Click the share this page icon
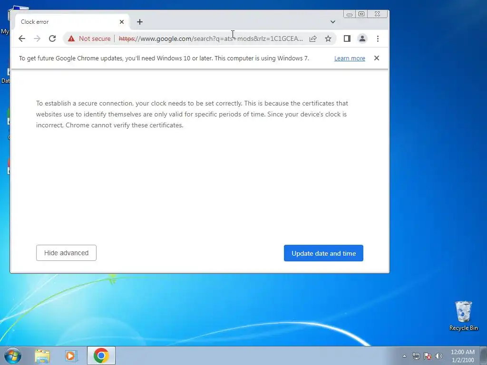The width and height of the screenshot is (487, 365). pyautogui.click(x=313, y=38)
